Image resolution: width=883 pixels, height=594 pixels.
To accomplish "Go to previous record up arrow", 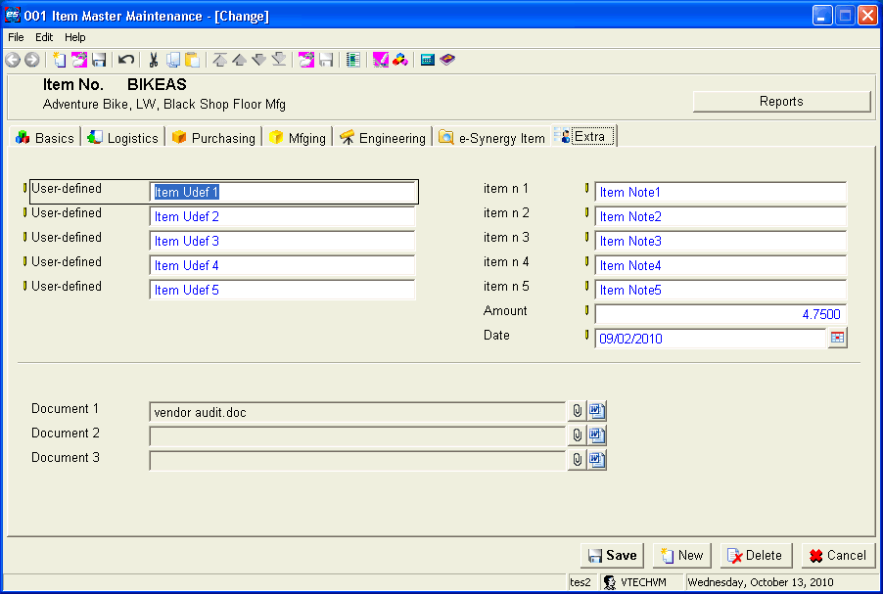I will click(x=239, y=59).
